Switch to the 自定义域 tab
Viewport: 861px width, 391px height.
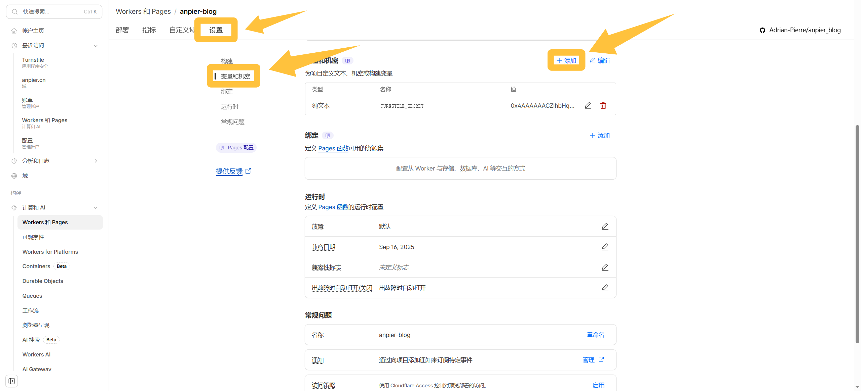click(x=182, y=30)
